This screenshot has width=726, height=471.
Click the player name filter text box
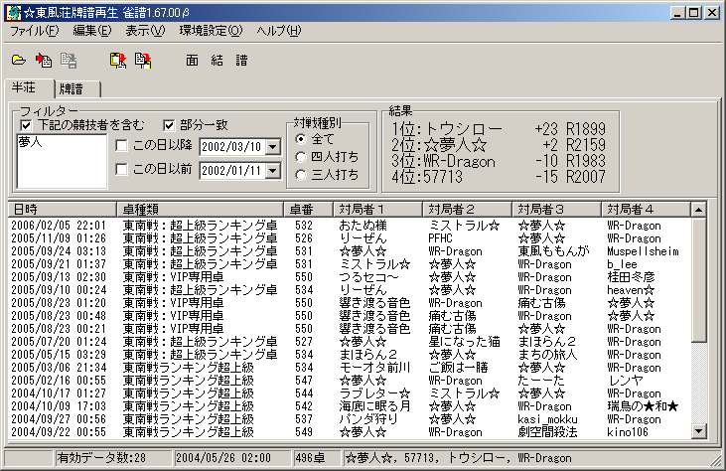click(x=60, y=160)
